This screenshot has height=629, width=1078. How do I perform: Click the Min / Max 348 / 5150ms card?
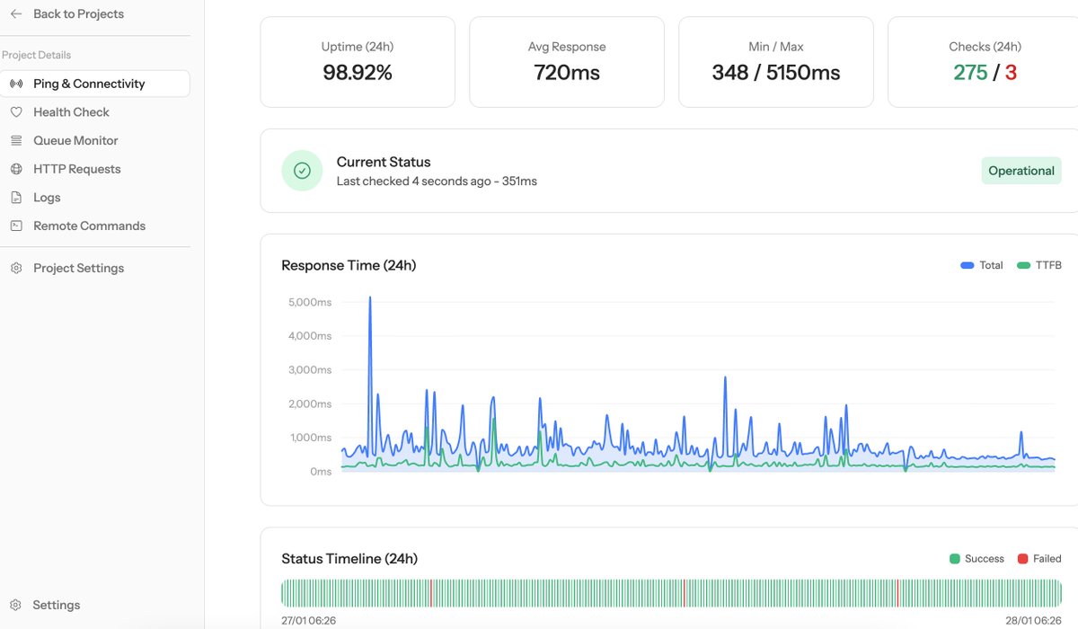776,62
